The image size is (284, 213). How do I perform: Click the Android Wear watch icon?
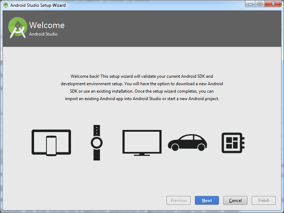point(97,143)
